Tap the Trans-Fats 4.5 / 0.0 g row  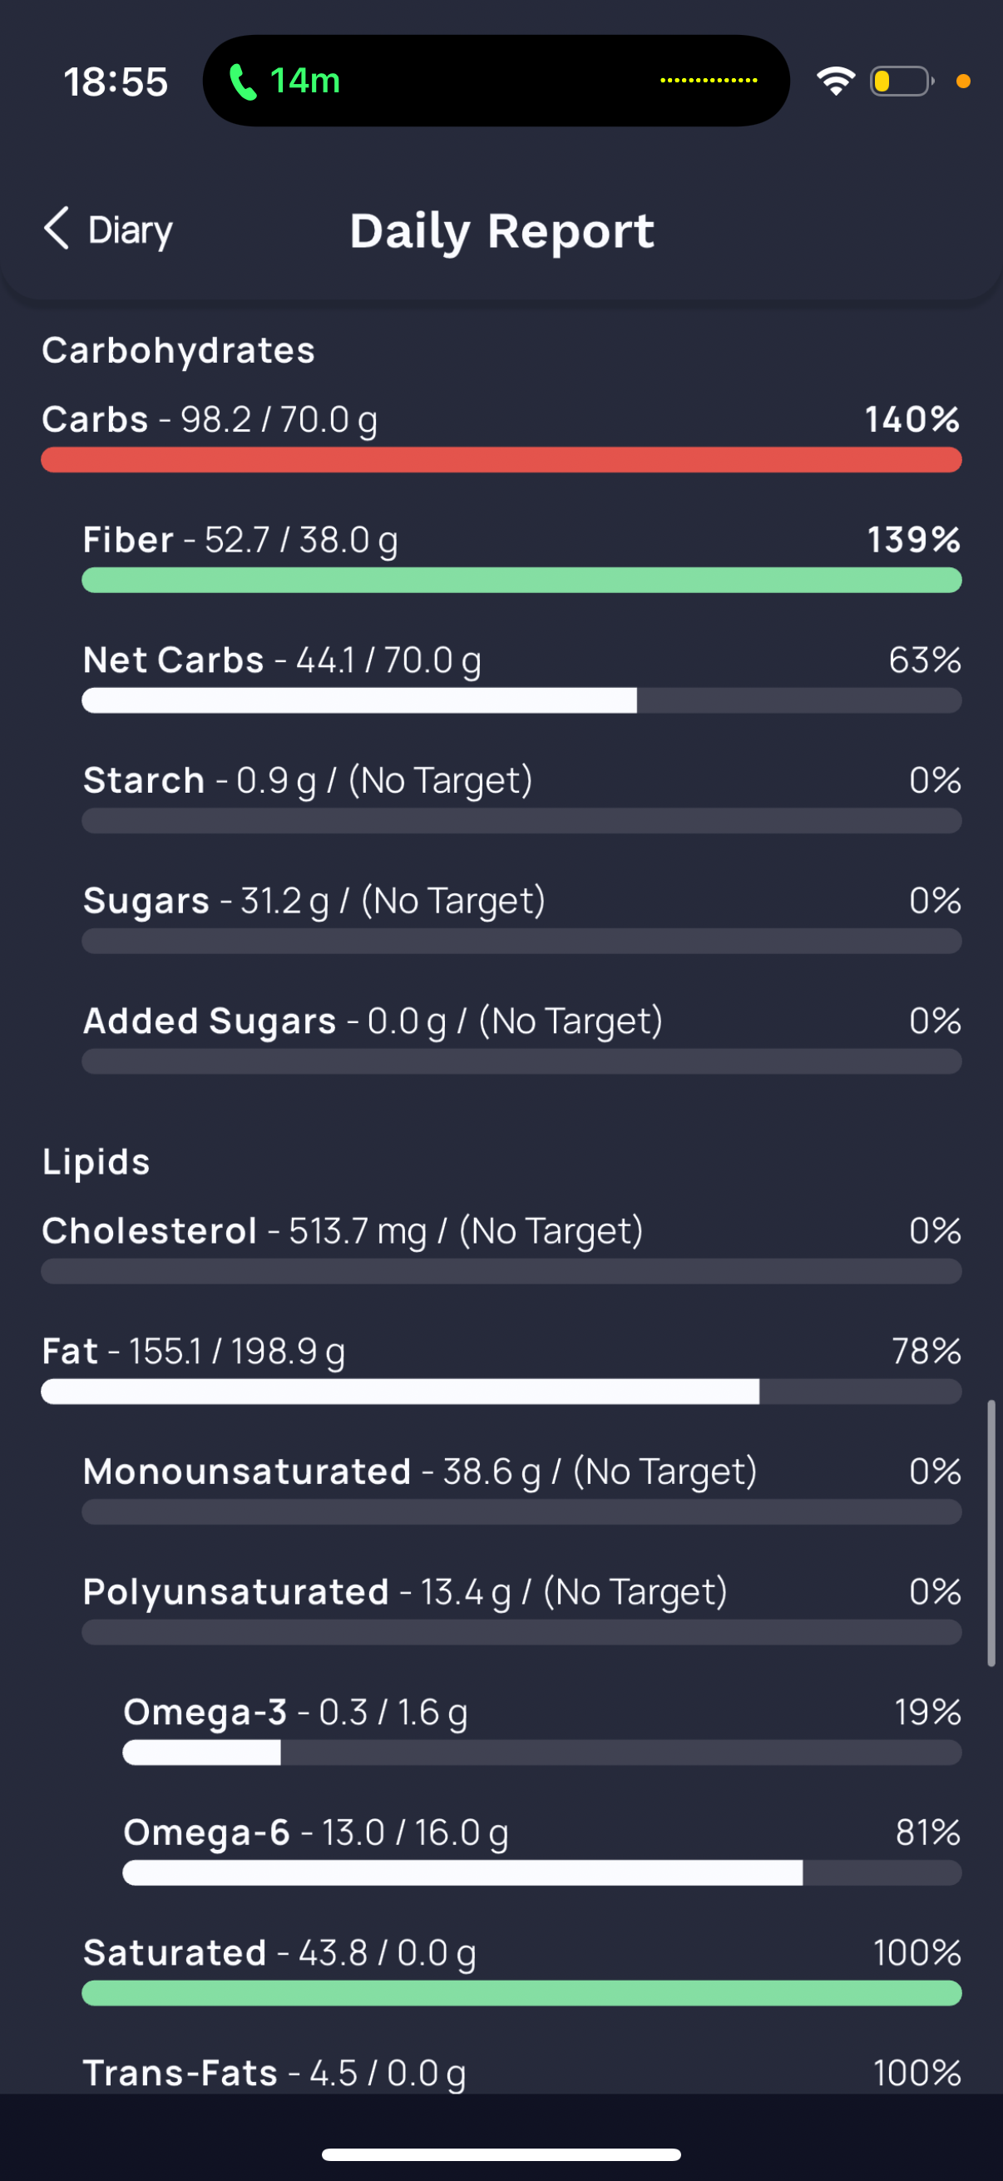(521, 2074)
